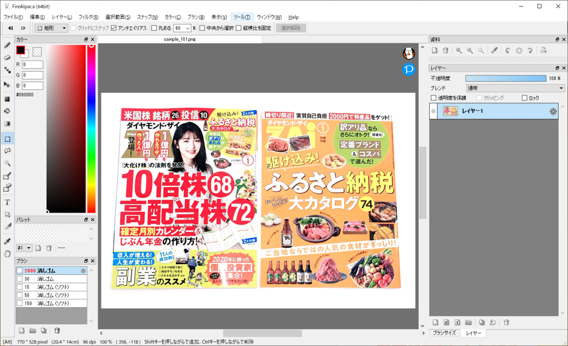Select the Dot tool
Screen dimensions: 568x346
tap(7, 69)
